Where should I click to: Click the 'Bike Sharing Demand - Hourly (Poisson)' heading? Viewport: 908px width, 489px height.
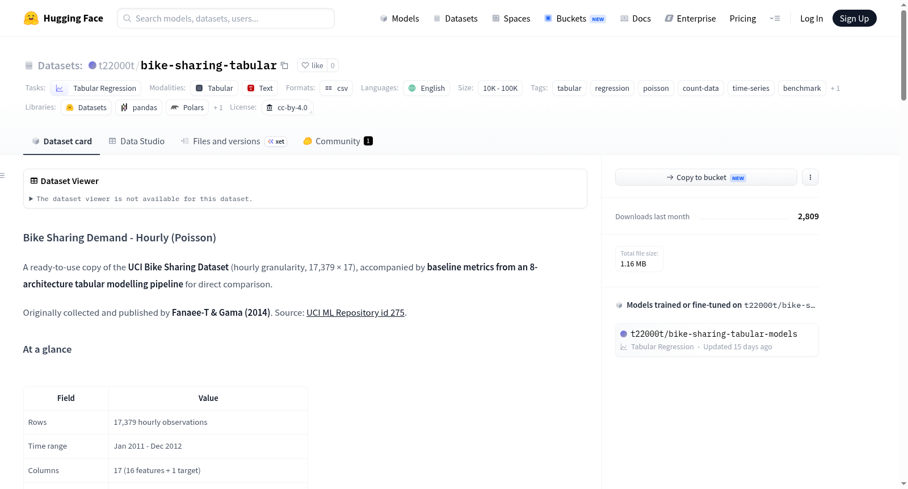click(x=120, y=238)
